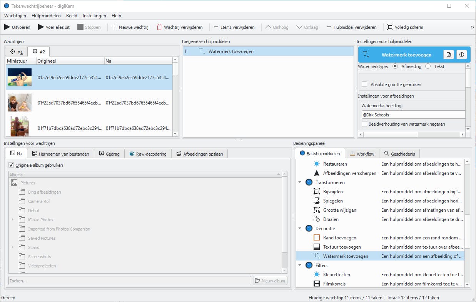Click the Volledig scherm icon

pyautogui.click(x=390, y=27)
